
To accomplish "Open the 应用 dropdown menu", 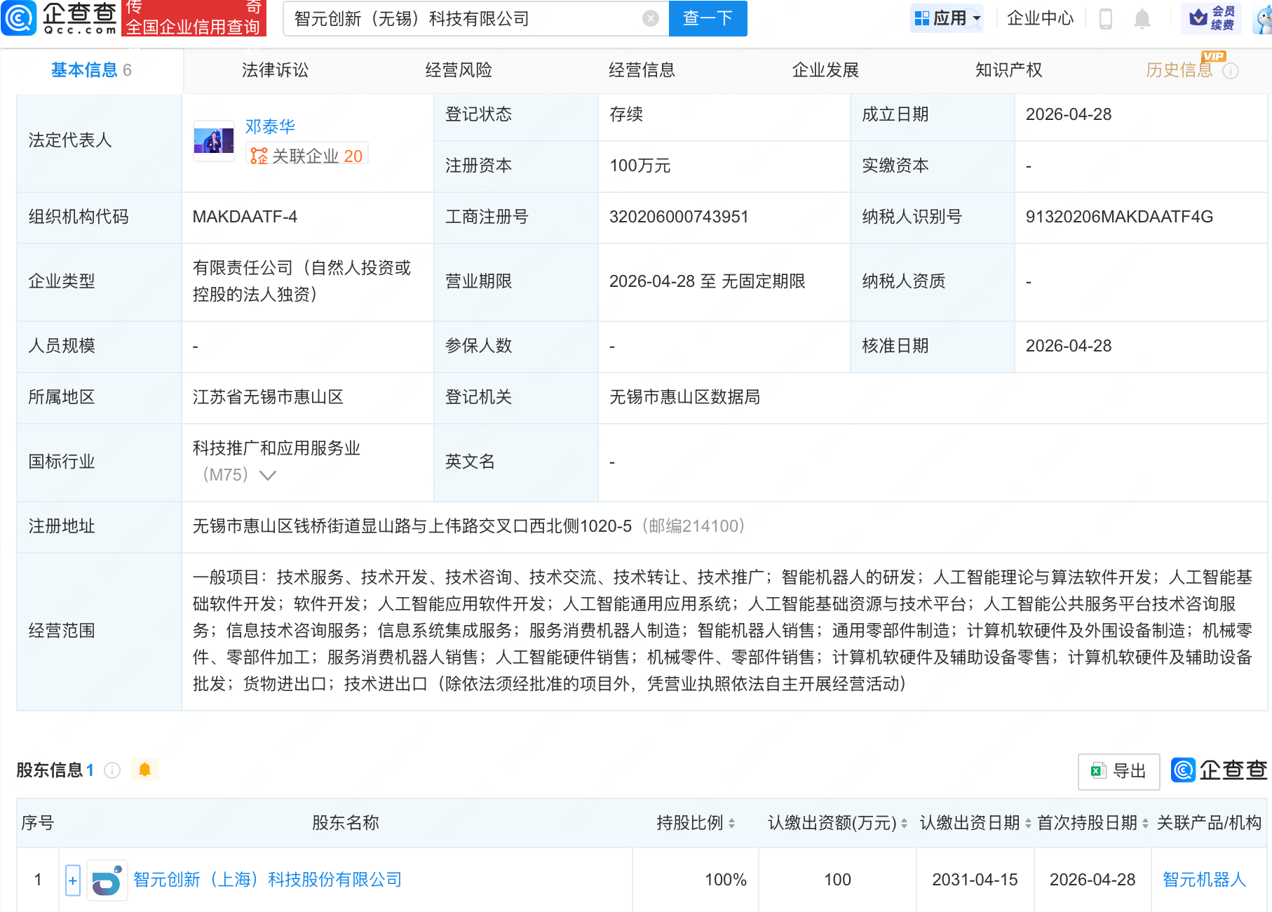I will click(x=948, y=18).
